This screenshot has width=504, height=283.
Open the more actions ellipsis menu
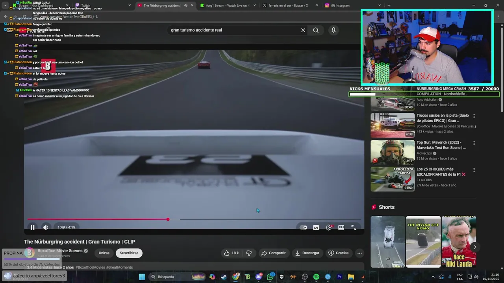point(359,253)
